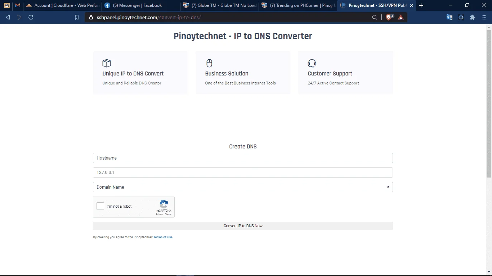Image resolution: width=492 pixels, height=276 pixels.
Task: View site security info via the padlock icon
Action: pyautogui.click(x=91, y=17)
